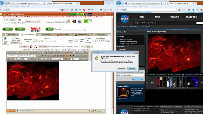Click the green right arrow in orange title bar
Screen dimensions: 203x114
click(74, 14)
